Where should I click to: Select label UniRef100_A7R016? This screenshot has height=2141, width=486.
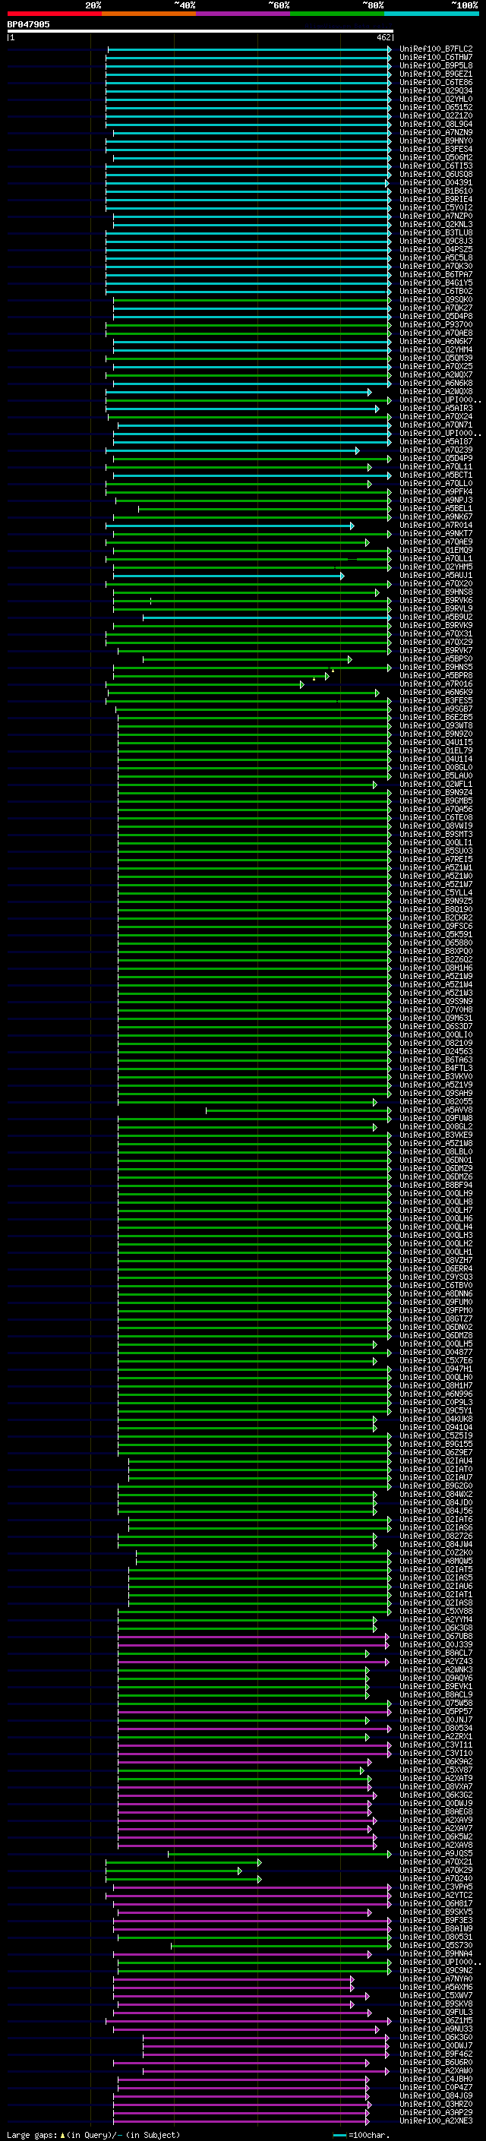(x=435, y=684)
